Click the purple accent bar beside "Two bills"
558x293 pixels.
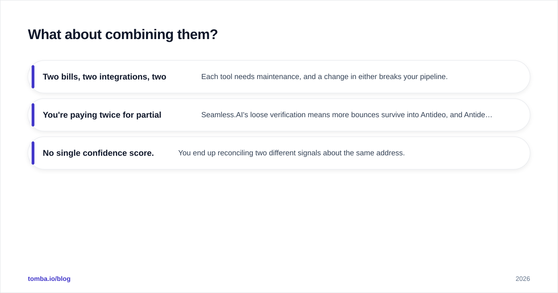[33, 77]
